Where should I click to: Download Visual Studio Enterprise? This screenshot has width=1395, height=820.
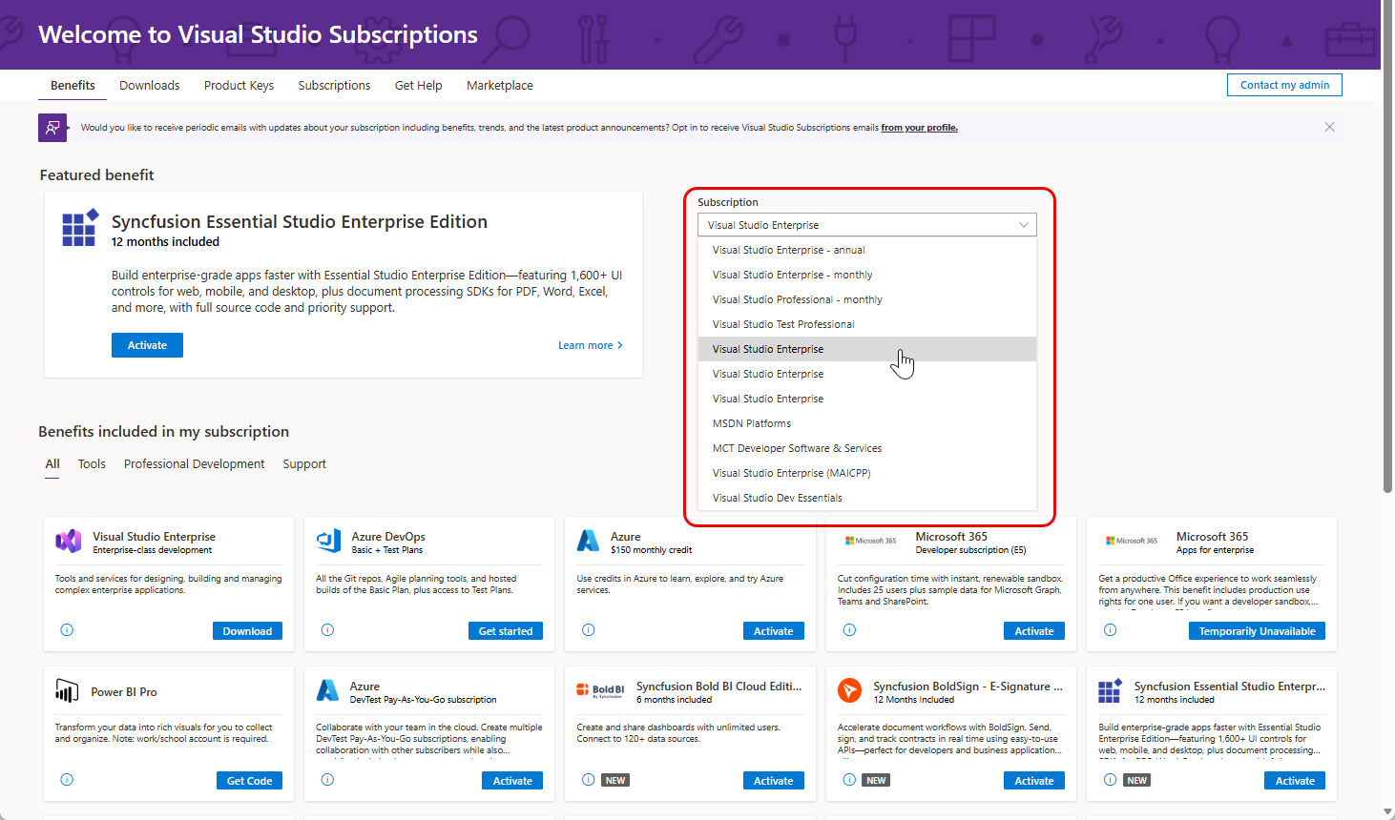(x=247, y=631)
